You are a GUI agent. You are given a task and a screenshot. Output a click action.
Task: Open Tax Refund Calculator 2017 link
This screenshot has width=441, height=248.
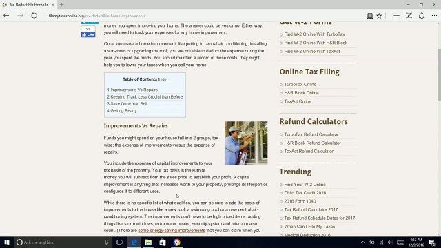tap(311, 209)
